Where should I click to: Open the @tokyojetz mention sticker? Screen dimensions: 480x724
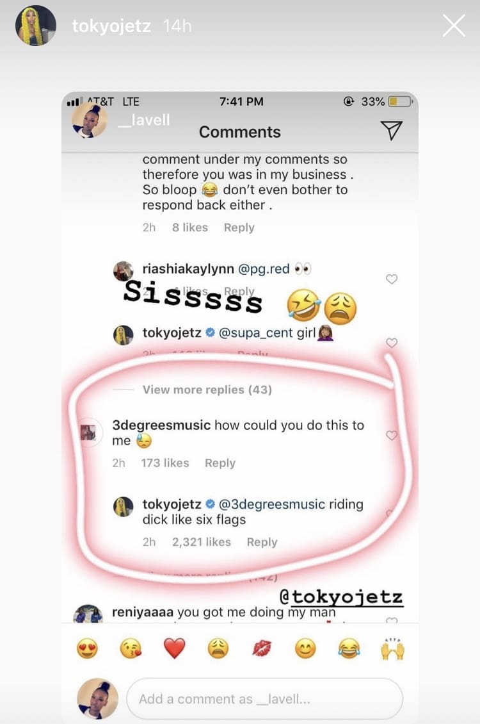[342, 597]
